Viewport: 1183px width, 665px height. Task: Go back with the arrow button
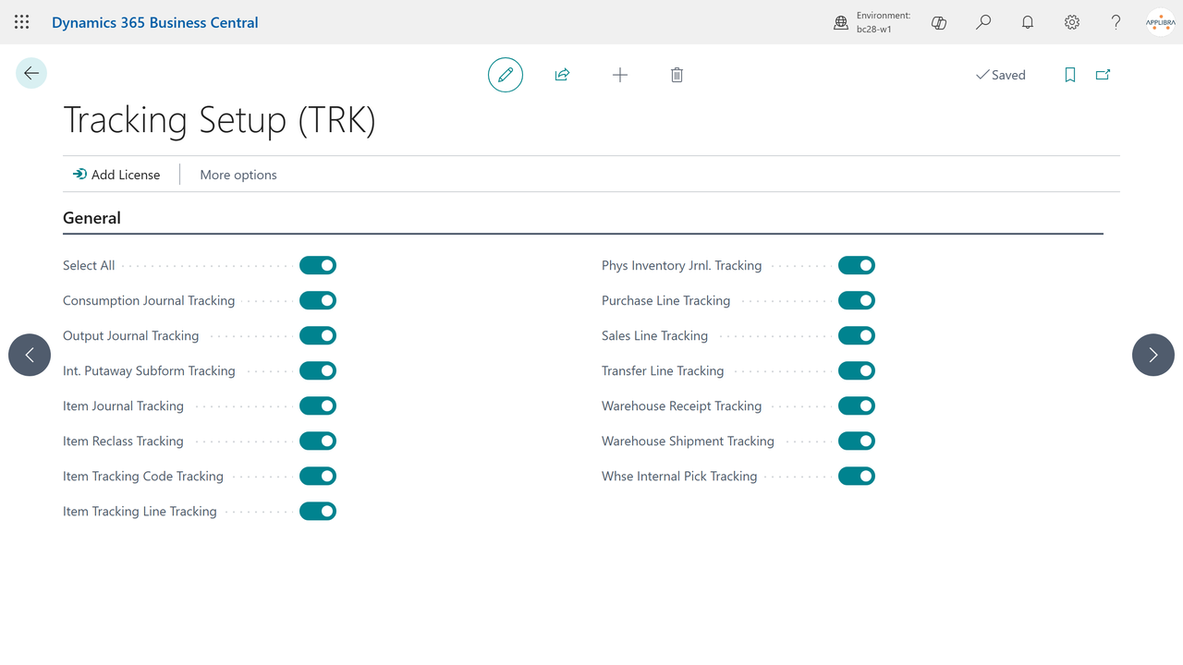click(31, 73)
